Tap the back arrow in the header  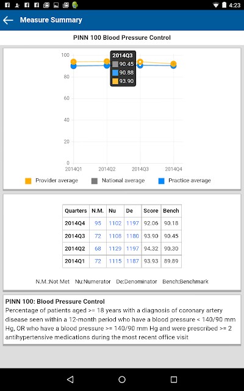tap(8, 20)
